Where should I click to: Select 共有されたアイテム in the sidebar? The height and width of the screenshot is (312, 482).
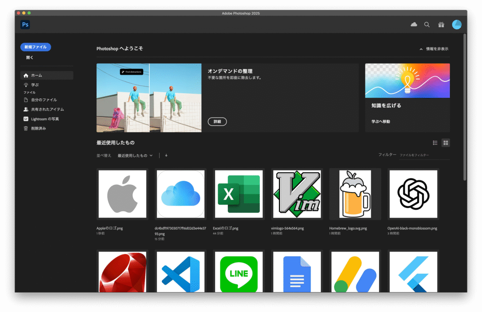tap(47, 110)
